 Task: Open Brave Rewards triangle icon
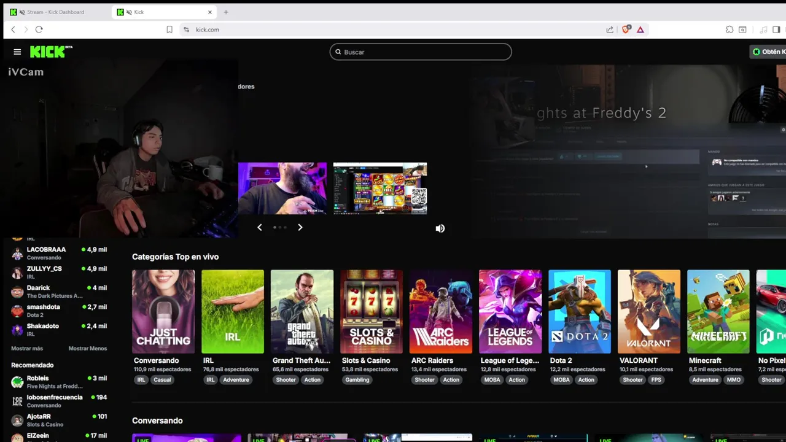point(640,29)
